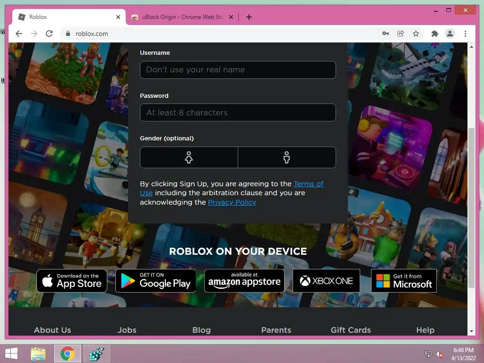
Task: Select the male gender option
Action: (287, 157)
